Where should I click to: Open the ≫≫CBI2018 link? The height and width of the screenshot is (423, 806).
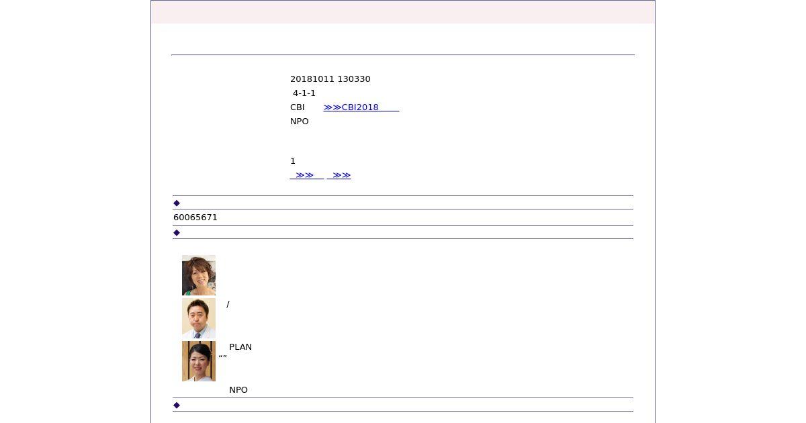(361, 107)
